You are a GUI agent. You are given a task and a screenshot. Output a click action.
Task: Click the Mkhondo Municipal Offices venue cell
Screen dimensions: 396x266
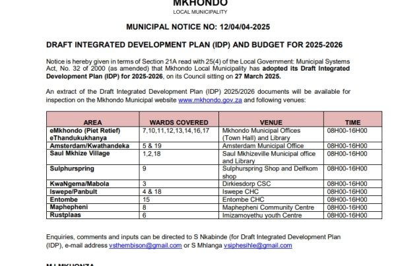tap(271, 134)
